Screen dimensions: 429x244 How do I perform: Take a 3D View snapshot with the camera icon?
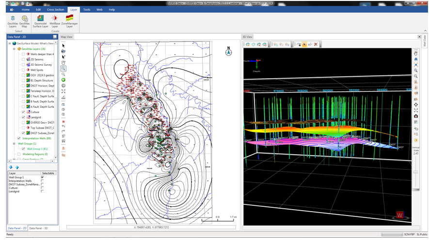click(x=416, y=116)
